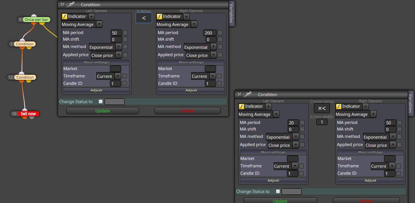Click the f Indicator icon of upper right operand
This screenshot has width=415, height=203.
(x=159, y=16)
